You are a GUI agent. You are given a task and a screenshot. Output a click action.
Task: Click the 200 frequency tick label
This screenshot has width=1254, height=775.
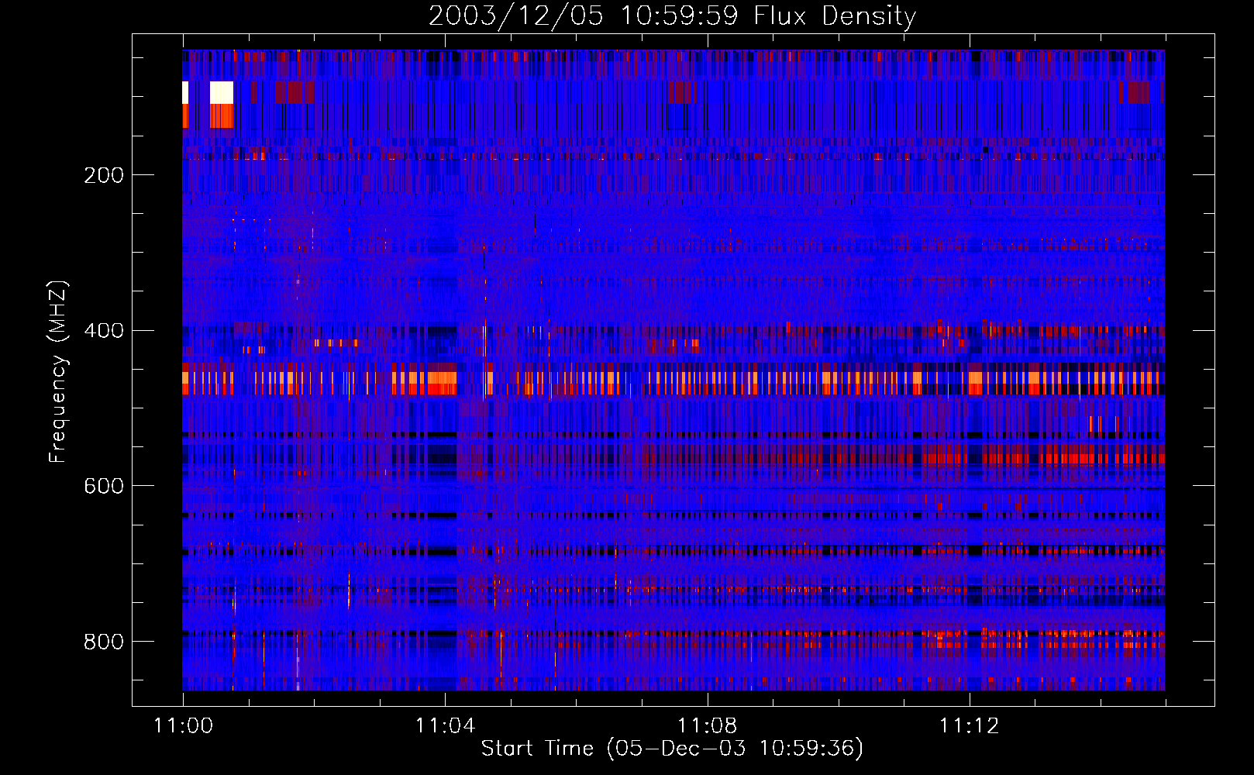104,175
